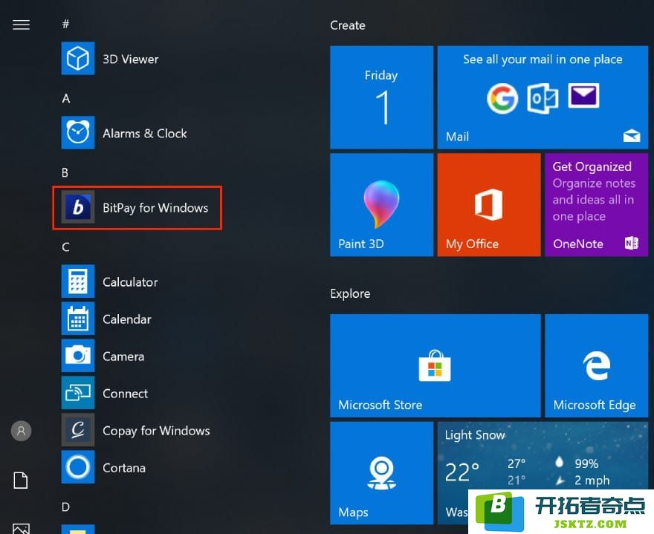Start the Camera app icon
Viewport: 654px width, 534px height.
click(78, 356)
